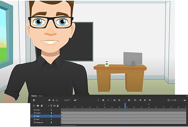Click the Audio layer's red color swatch
The image size is (188, 127).
[x=51, y=110]
